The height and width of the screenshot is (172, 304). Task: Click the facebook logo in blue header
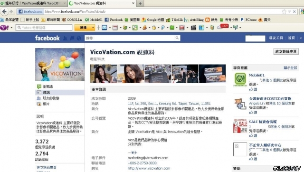click(x=47, y=38)
